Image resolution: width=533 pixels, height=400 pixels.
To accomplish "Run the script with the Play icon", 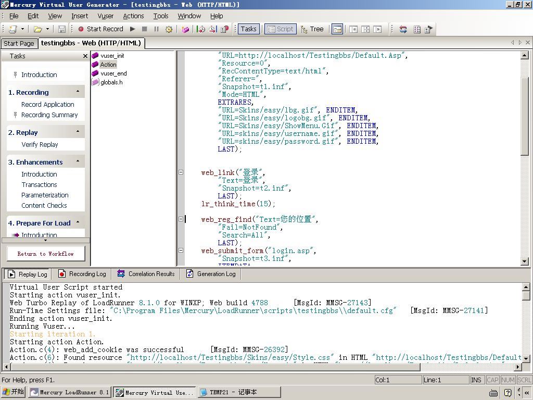I will [x=133, y=29].
